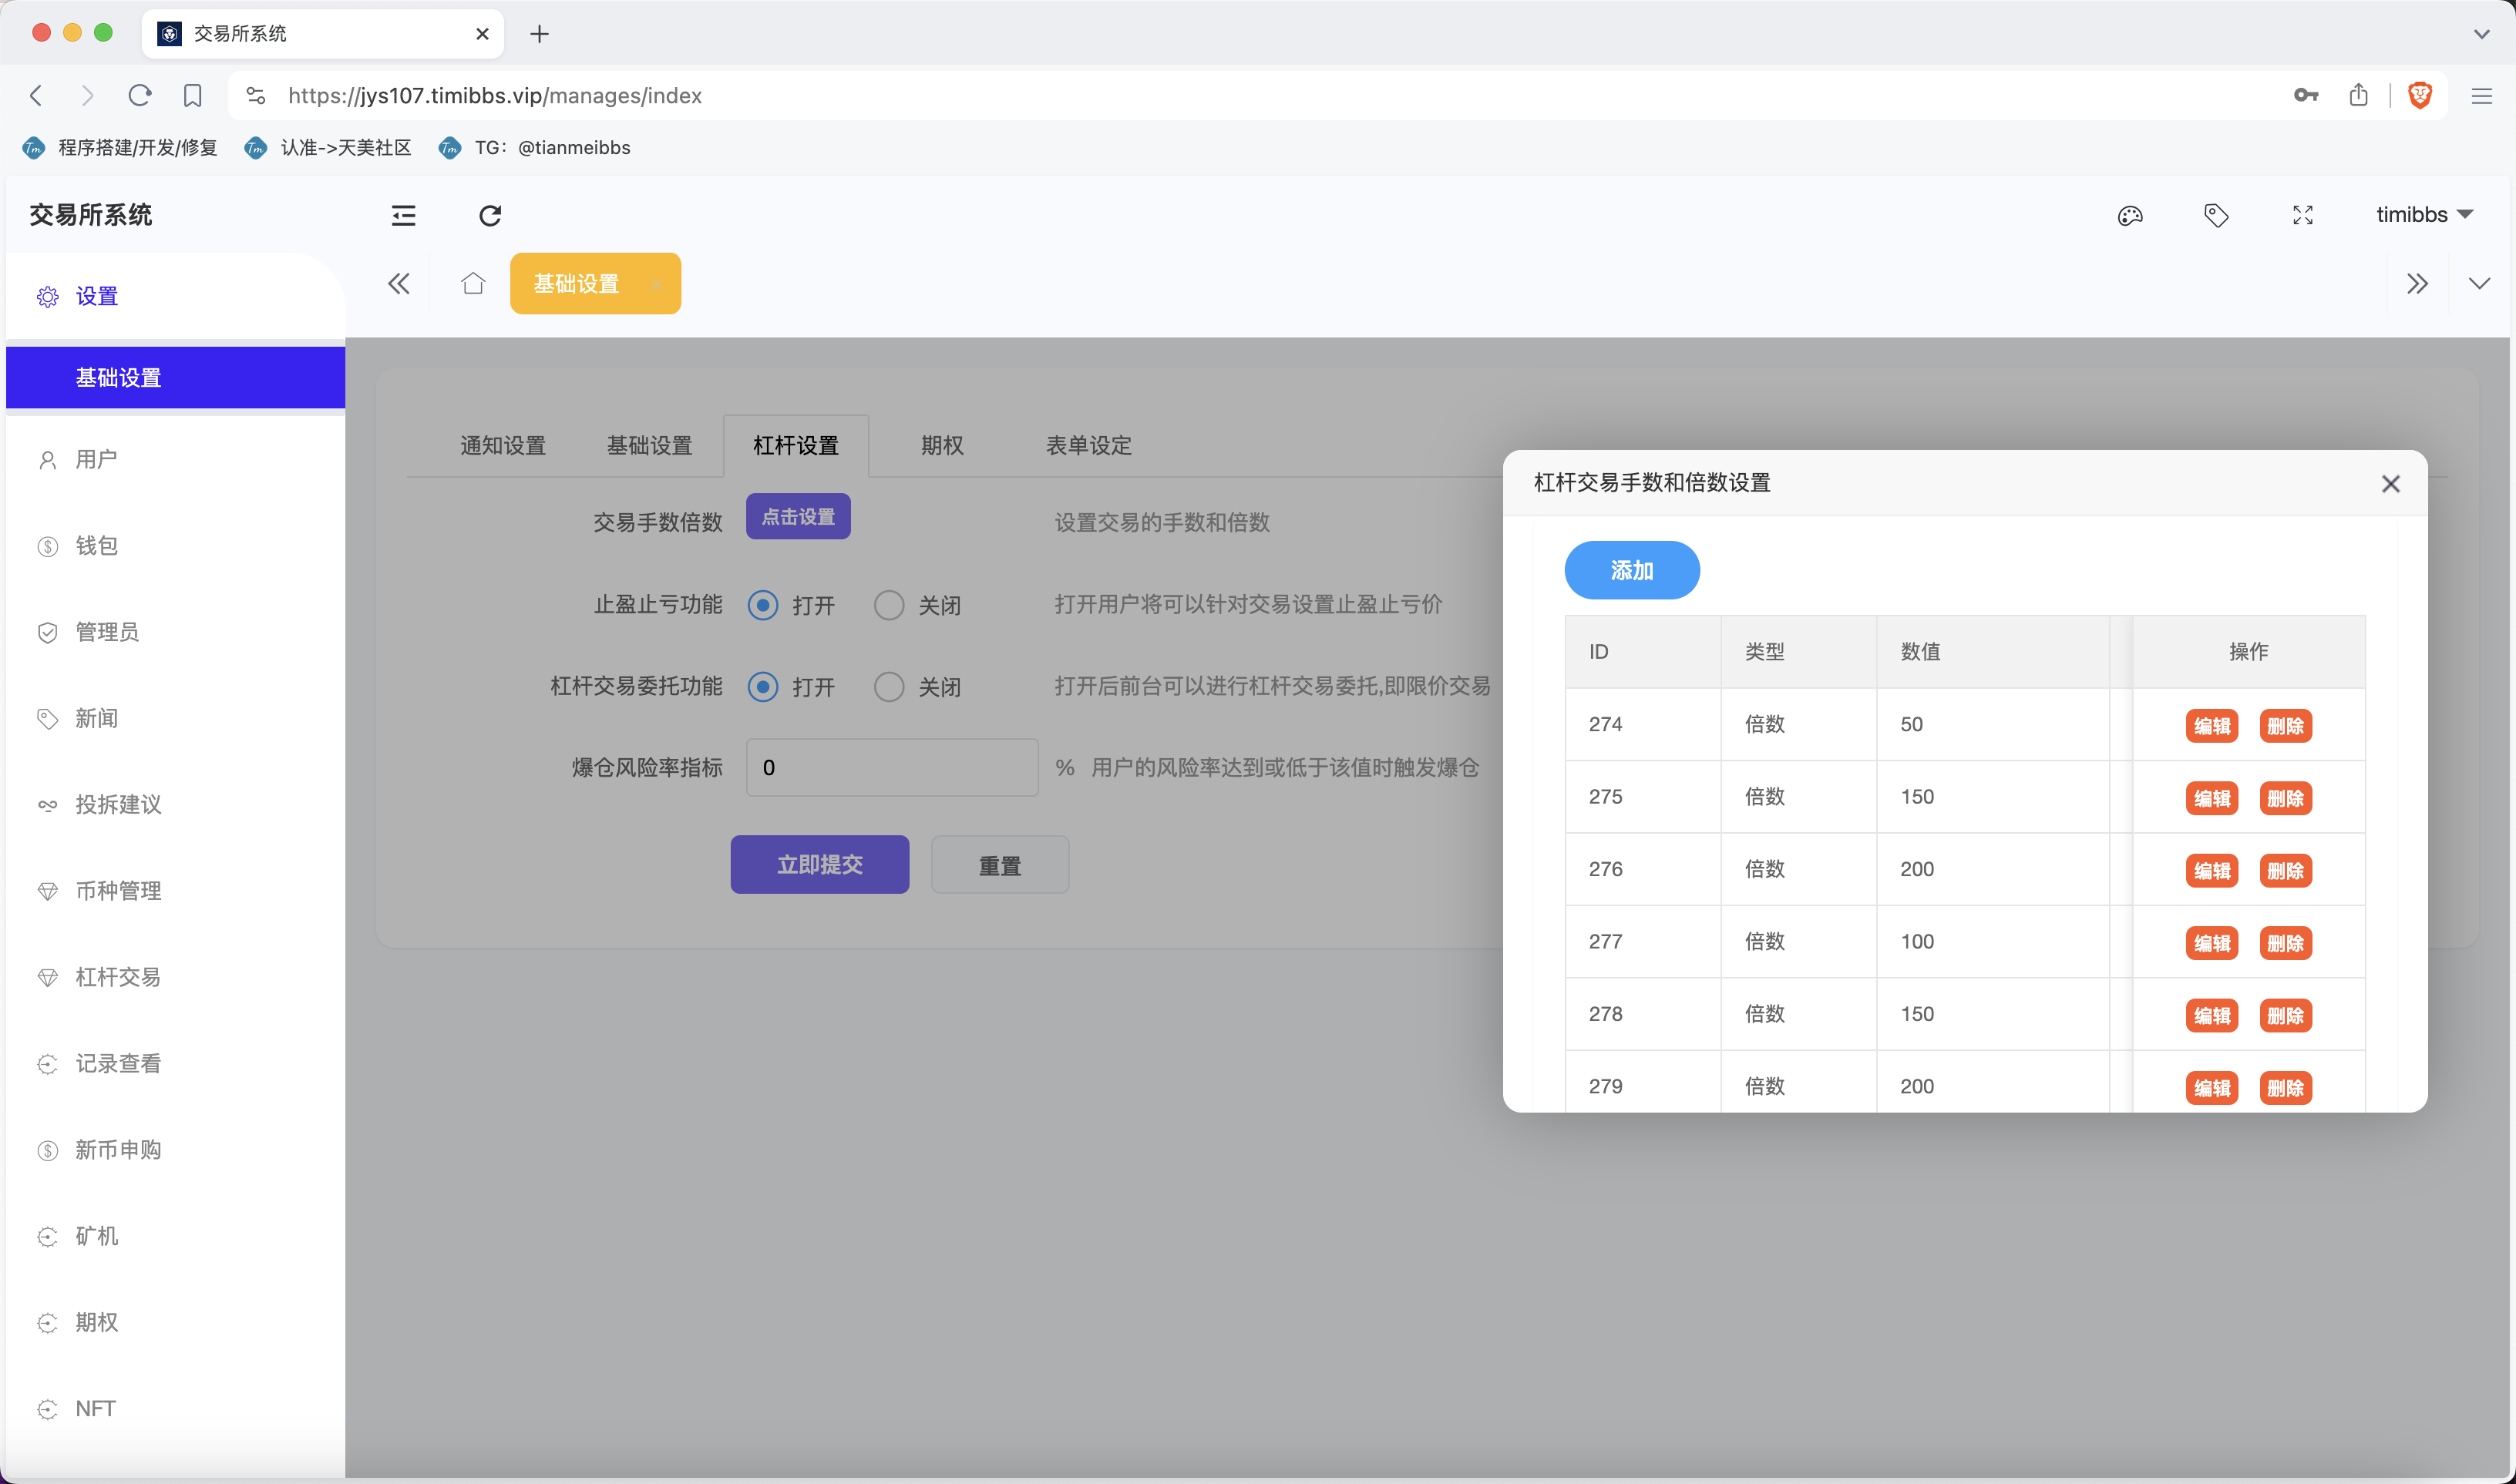Expand 币种管理 sidebar menu

(175, 891)
